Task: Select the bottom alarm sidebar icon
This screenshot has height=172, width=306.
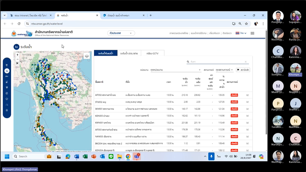Action: point(7,110)
